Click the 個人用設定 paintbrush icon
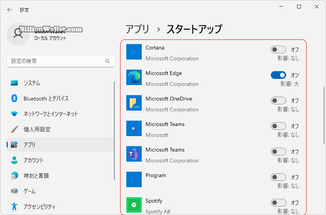 14,129
